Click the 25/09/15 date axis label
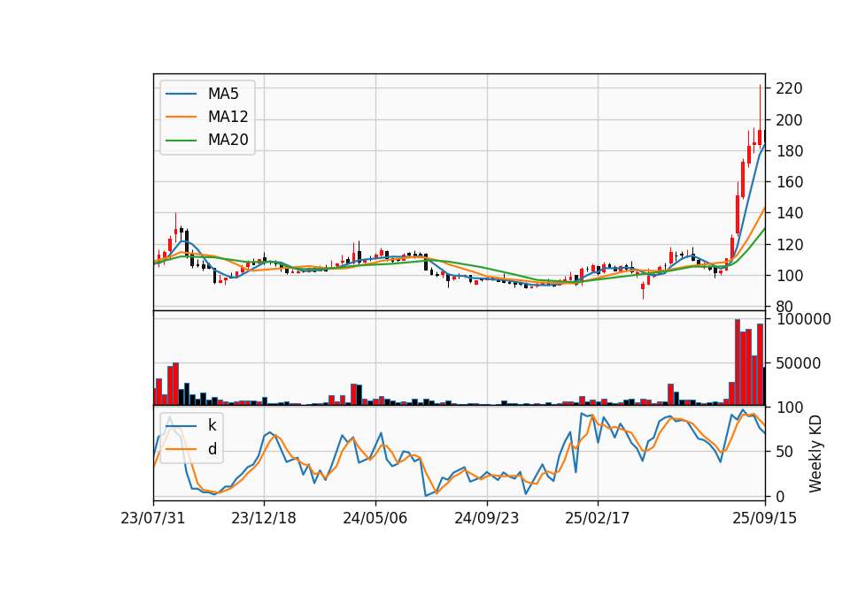Image resolution: width=850 pixels, height=610 pixels. (x=765, y=518)
